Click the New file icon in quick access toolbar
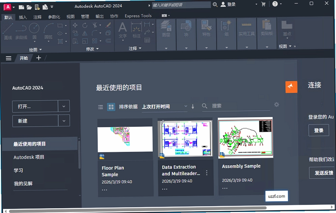This screenshot has height=213, width=336. [x=21, y=7]
